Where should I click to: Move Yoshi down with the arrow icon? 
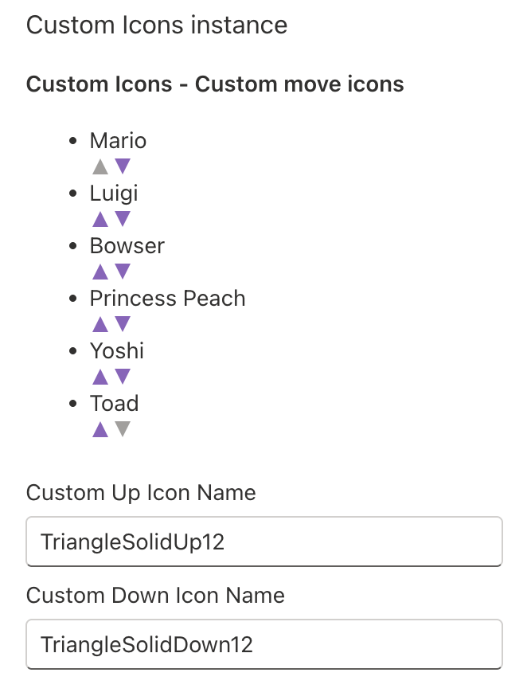click(x=123, y=377)
